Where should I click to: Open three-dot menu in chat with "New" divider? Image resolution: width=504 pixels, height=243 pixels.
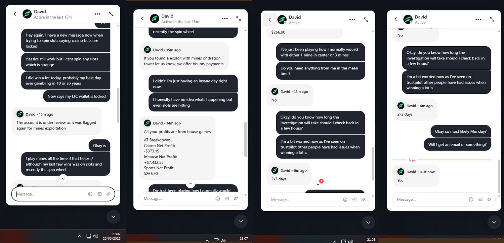[x=478, y=19]
